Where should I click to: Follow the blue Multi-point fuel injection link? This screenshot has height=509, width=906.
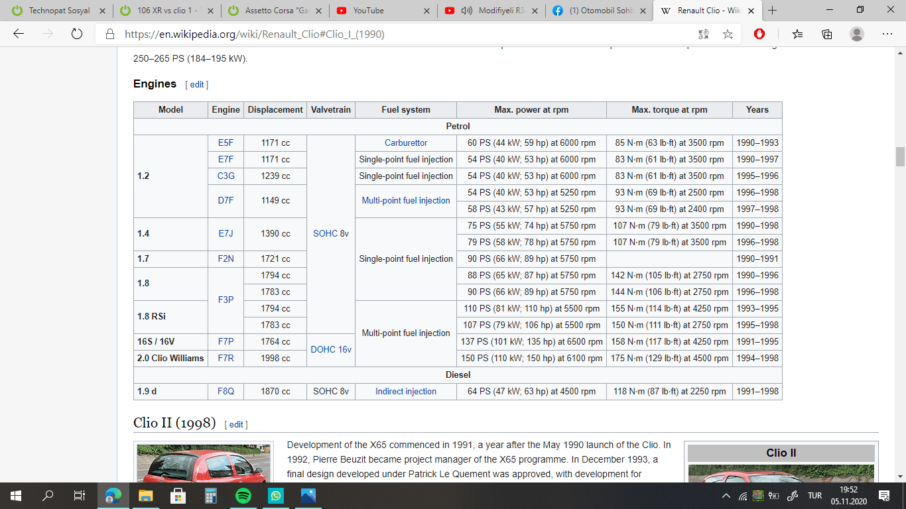[406, 201]
